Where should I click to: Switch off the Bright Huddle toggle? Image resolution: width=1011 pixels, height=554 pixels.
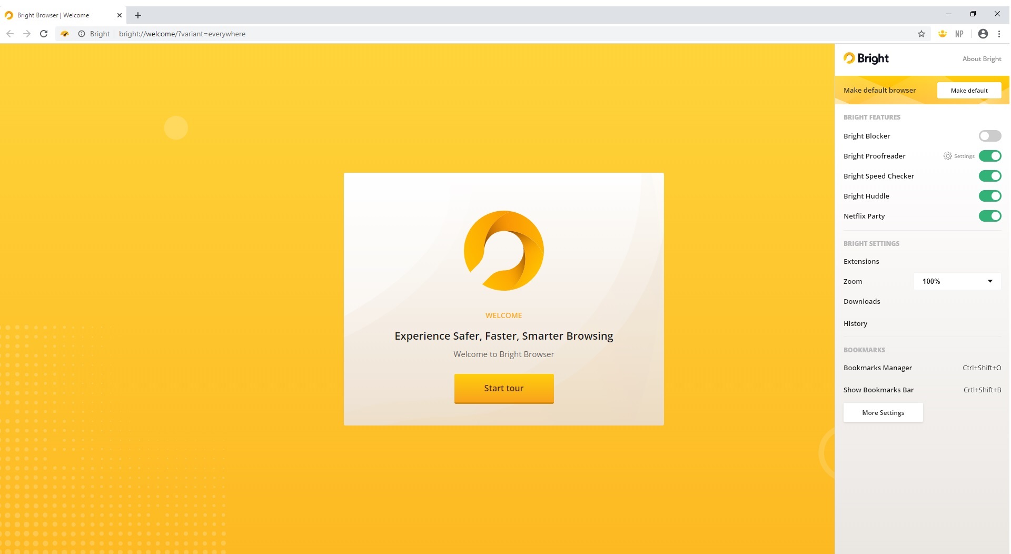[x=990, y=196]
